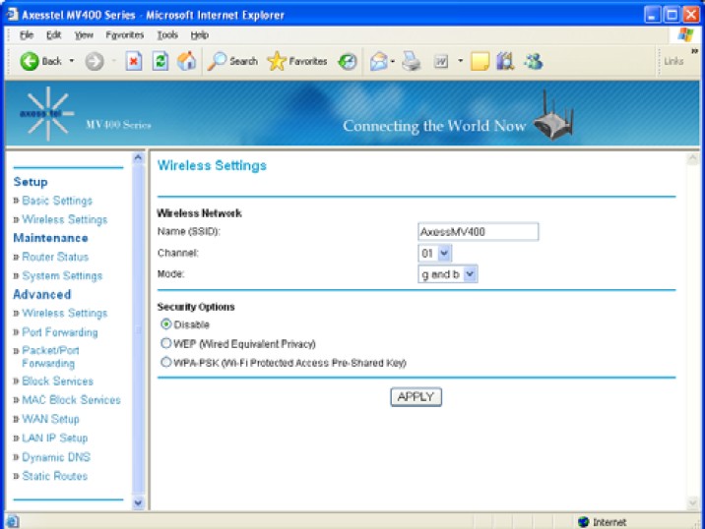
Task: Click the Internet zone globe icon
Action: pyautogui.click(x=584, y=521)
